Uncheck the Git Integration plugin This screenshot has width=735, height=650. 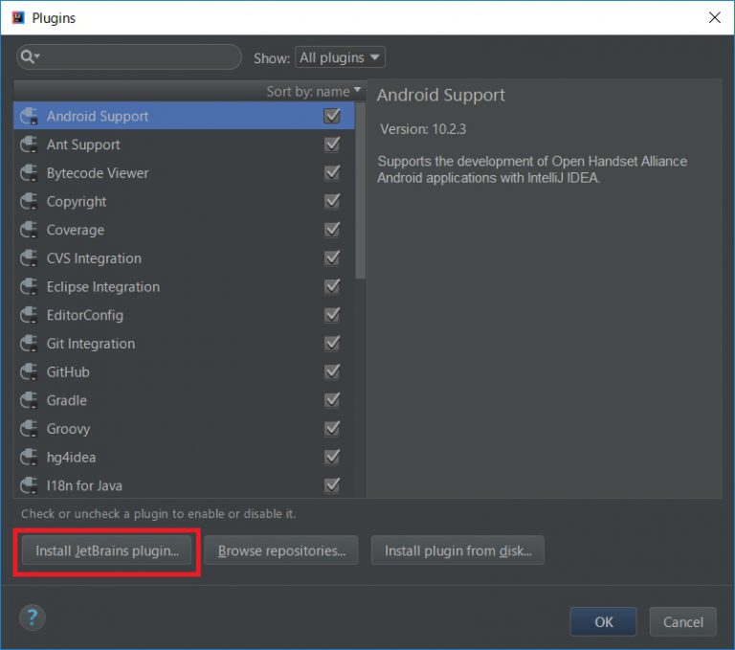[332, 344]
